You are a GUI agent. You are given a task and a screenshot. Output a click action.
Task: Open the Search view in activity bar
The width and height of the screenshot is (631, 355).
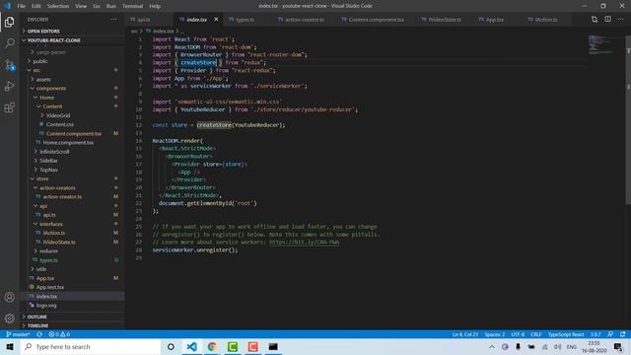pyautogui.click(x=9, y=43)
